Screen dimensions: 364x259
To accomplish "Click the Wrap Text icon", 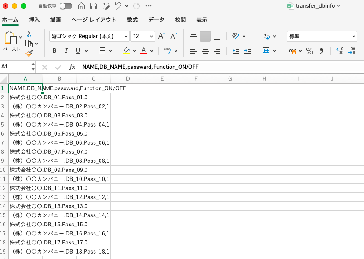I will 266,36.
